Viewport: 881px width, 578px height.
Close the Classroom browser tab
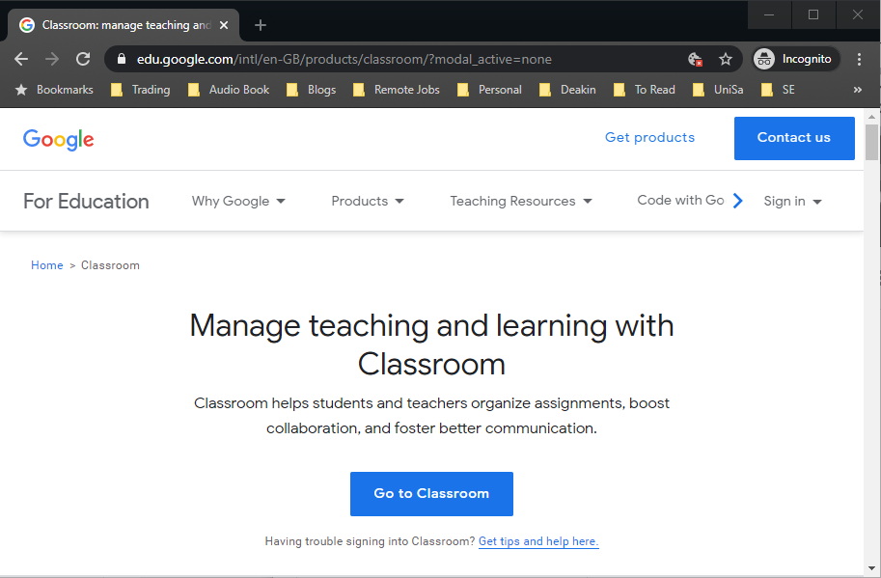[x=224, y=25]
